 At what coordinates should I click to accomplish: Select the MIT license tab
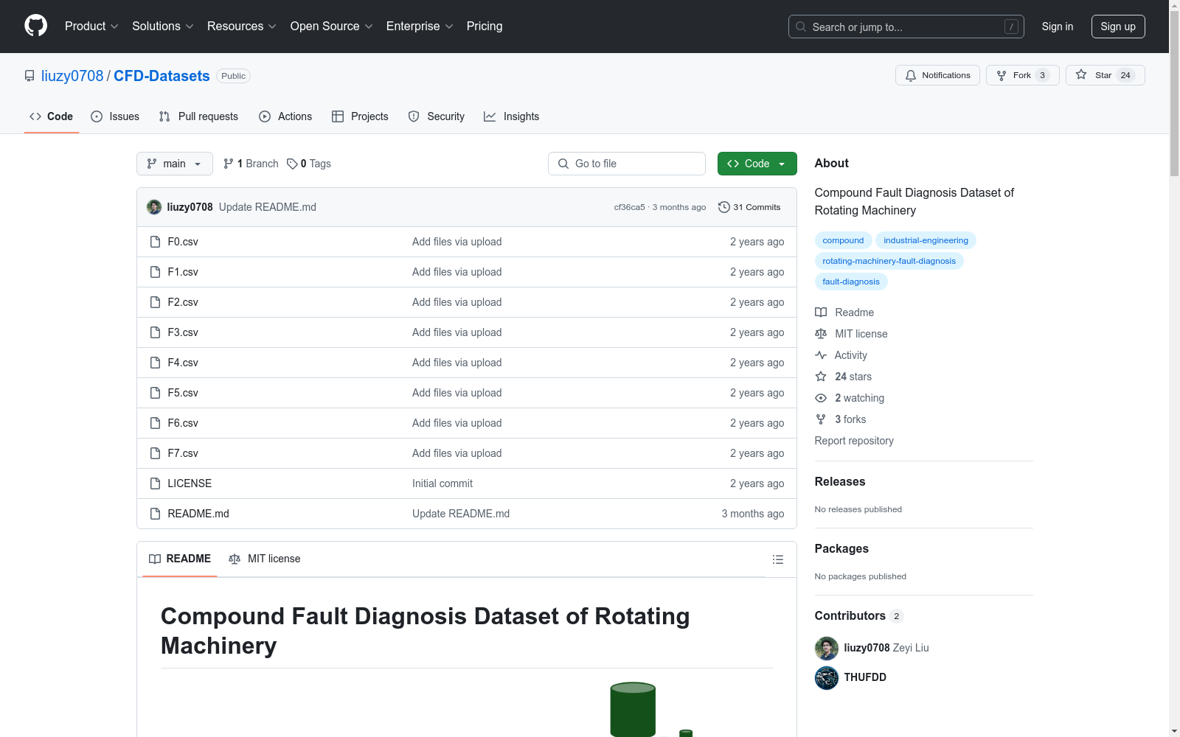(265, 559)
